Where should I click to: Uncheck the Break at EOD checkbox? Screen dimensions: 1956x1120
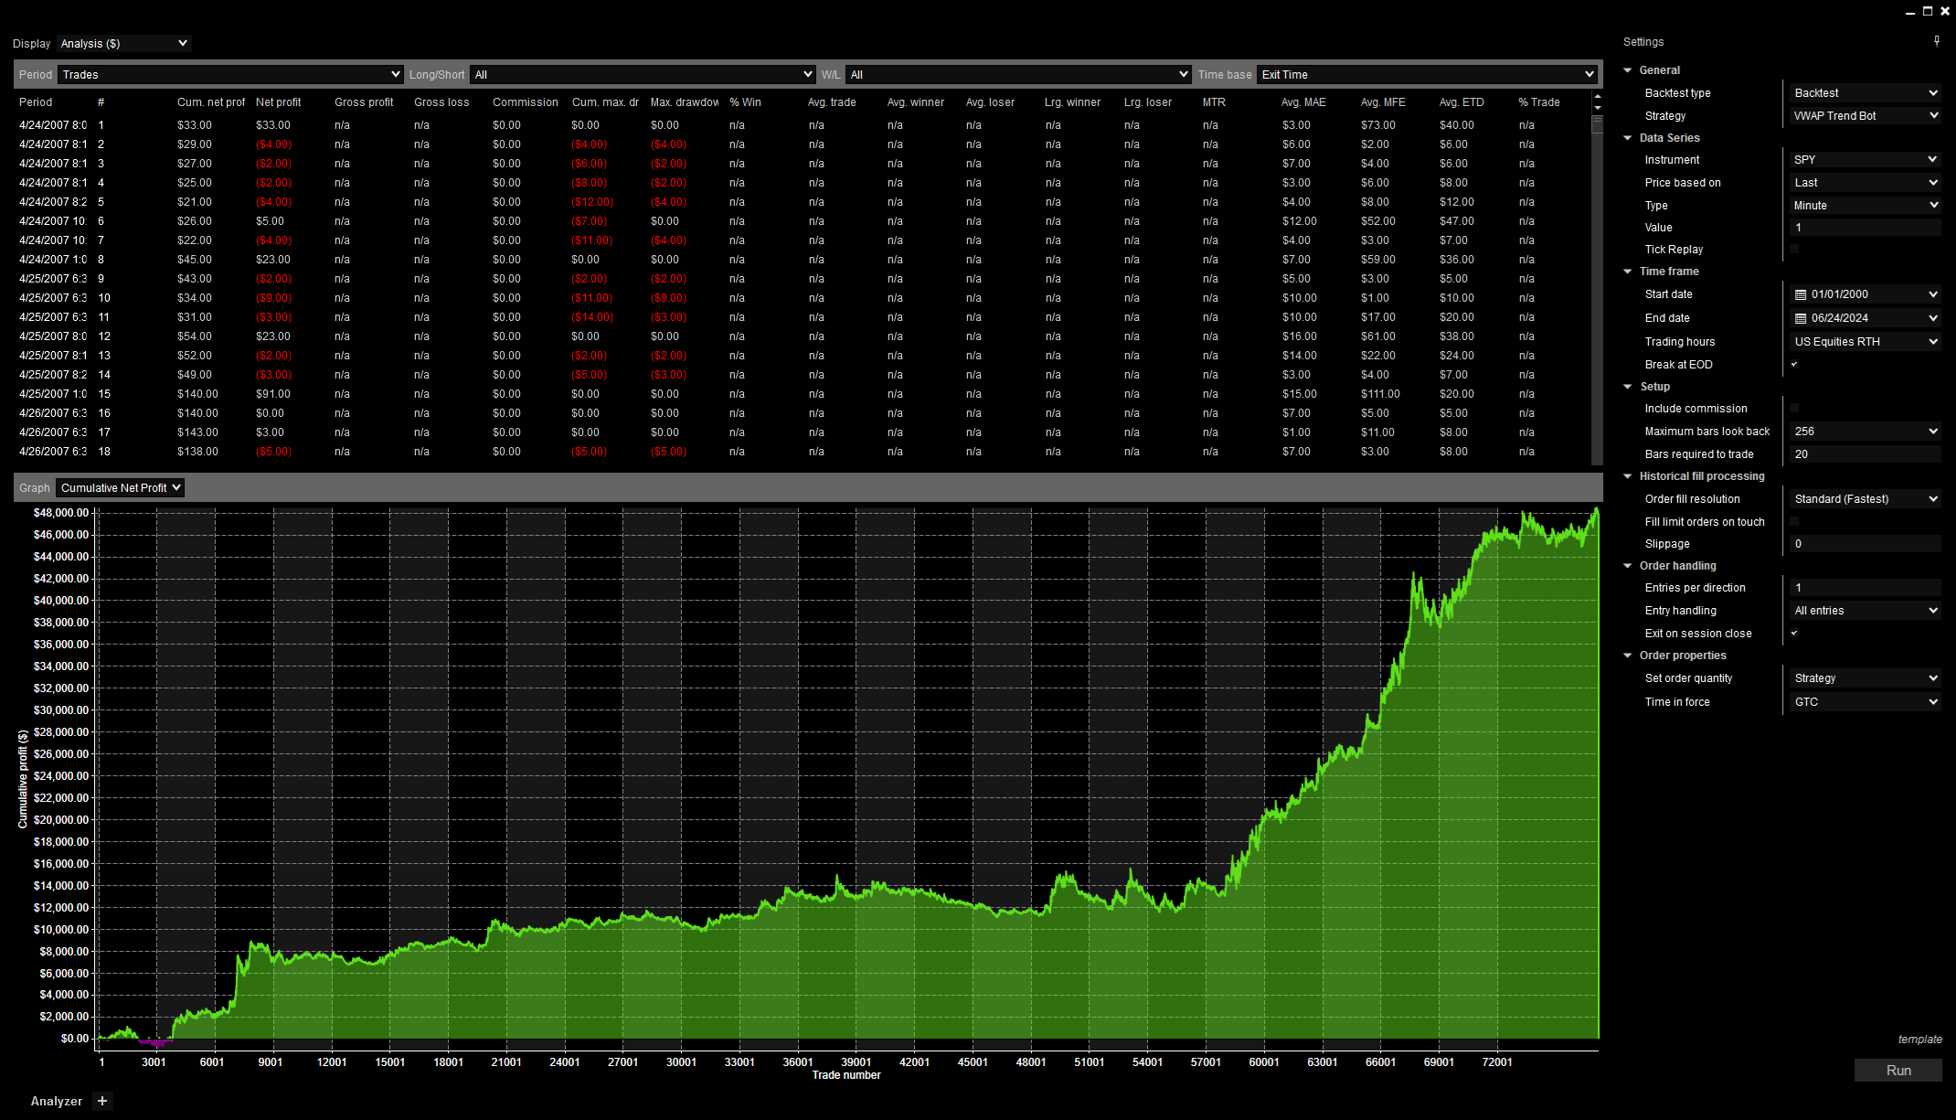click(1794, 364)
